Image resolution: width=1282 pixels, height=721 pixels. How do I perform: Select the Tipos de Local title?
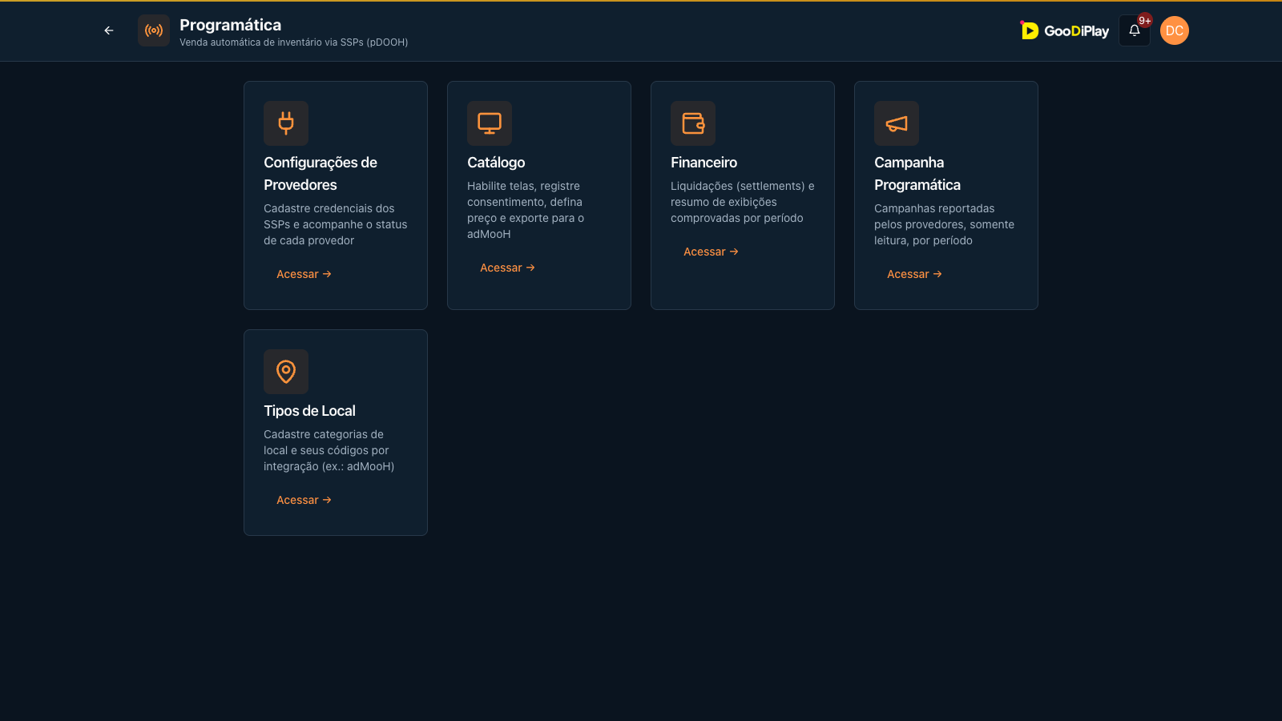point(309,411)
